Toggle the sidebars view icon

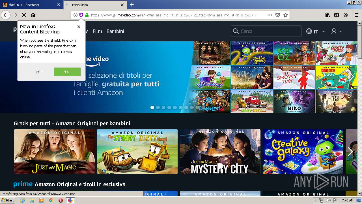click(337, 15)
